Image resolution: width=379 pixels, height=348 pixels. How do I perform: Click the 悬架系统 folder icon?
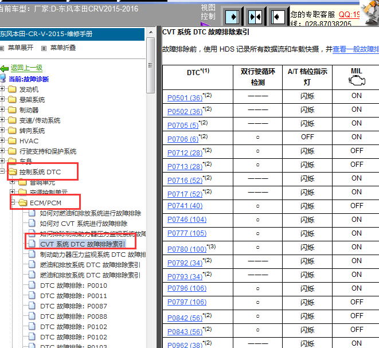tap(12, 100)
